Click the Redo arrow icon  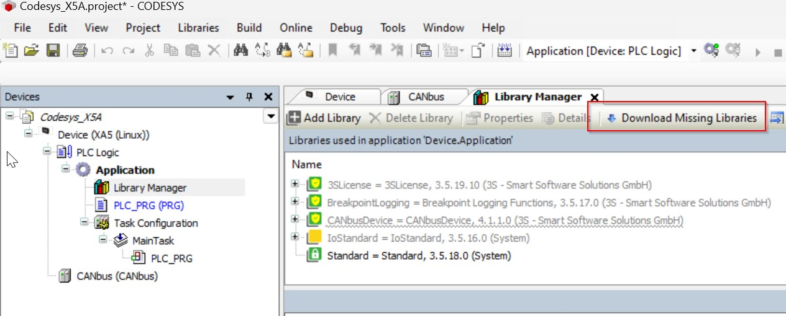click(x=128, y=51)
